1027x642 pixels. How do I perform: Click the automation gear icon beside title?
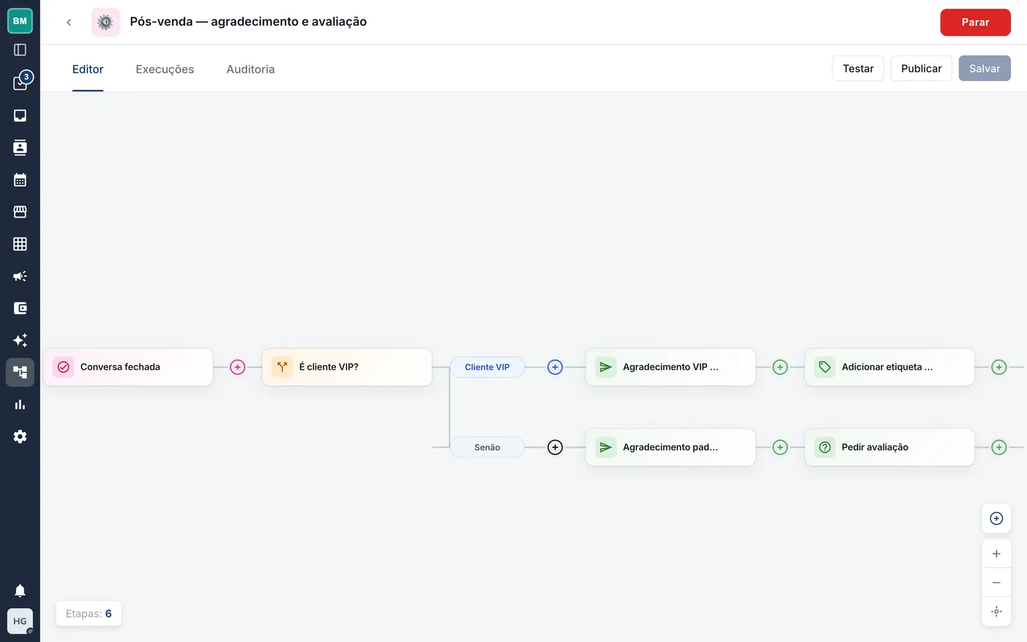(105, 22)
